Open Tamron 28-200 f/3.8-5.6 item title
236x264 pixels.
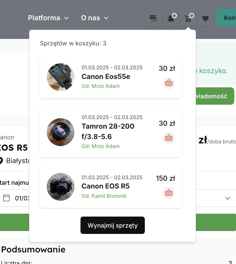tap(108, 131)
